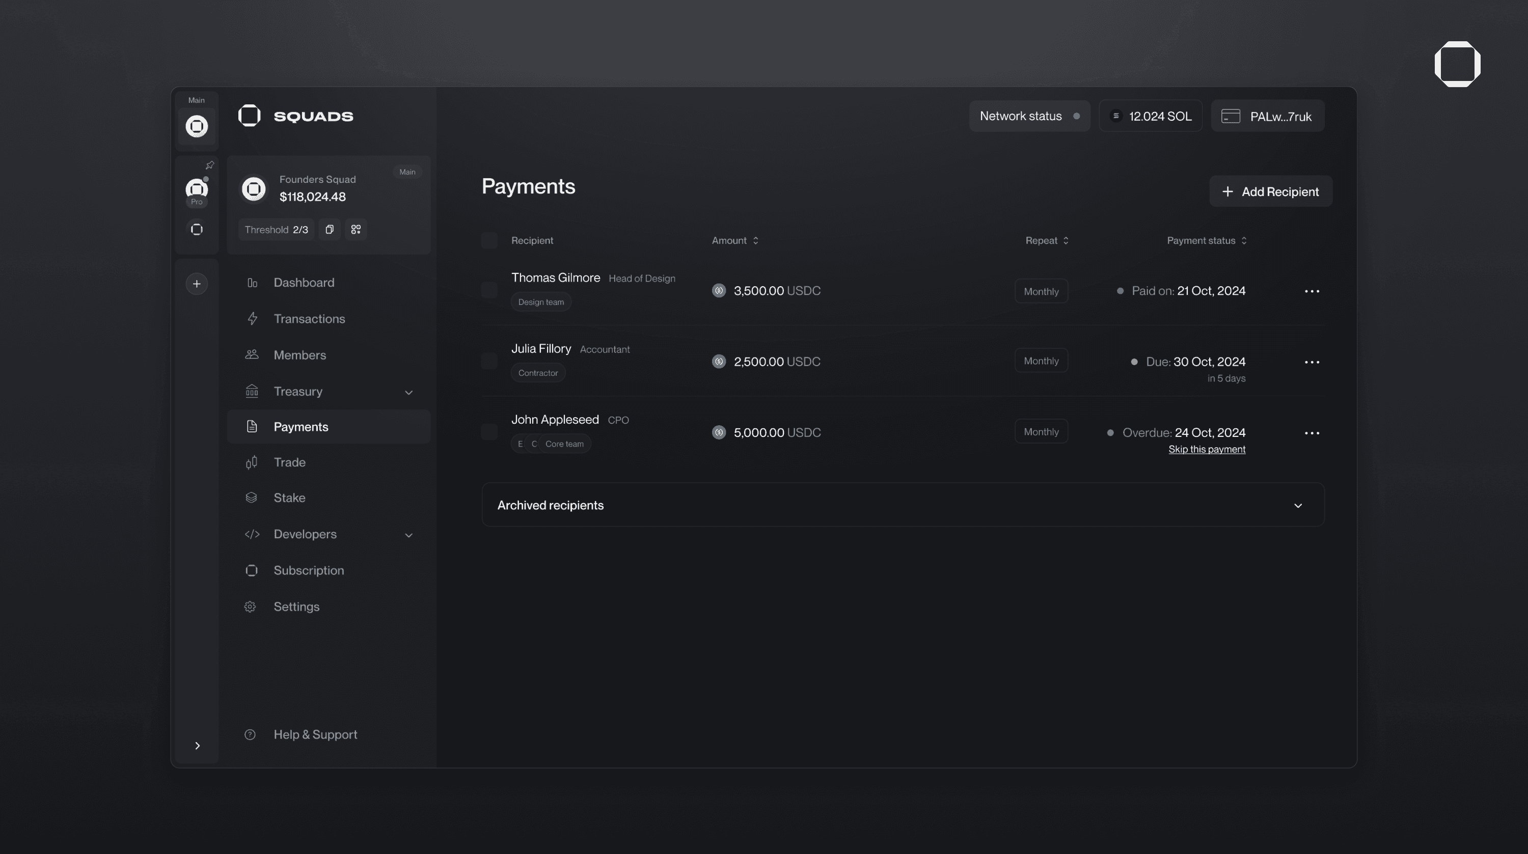
Task: Collapse the Treasury submenu chevron
Action: 408,392
